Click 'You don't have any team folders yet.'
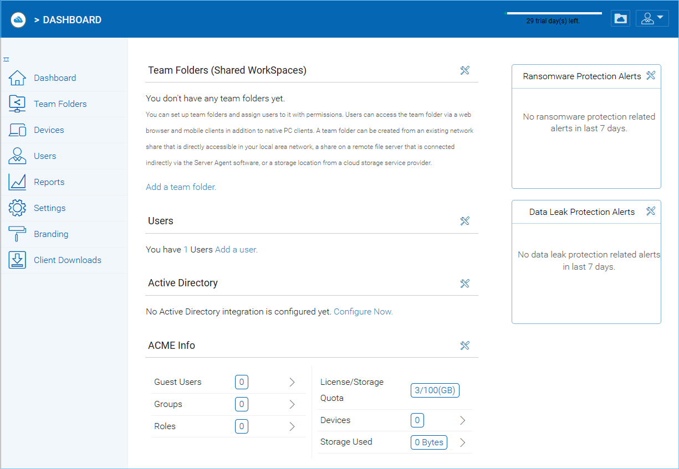 (215, 99)
